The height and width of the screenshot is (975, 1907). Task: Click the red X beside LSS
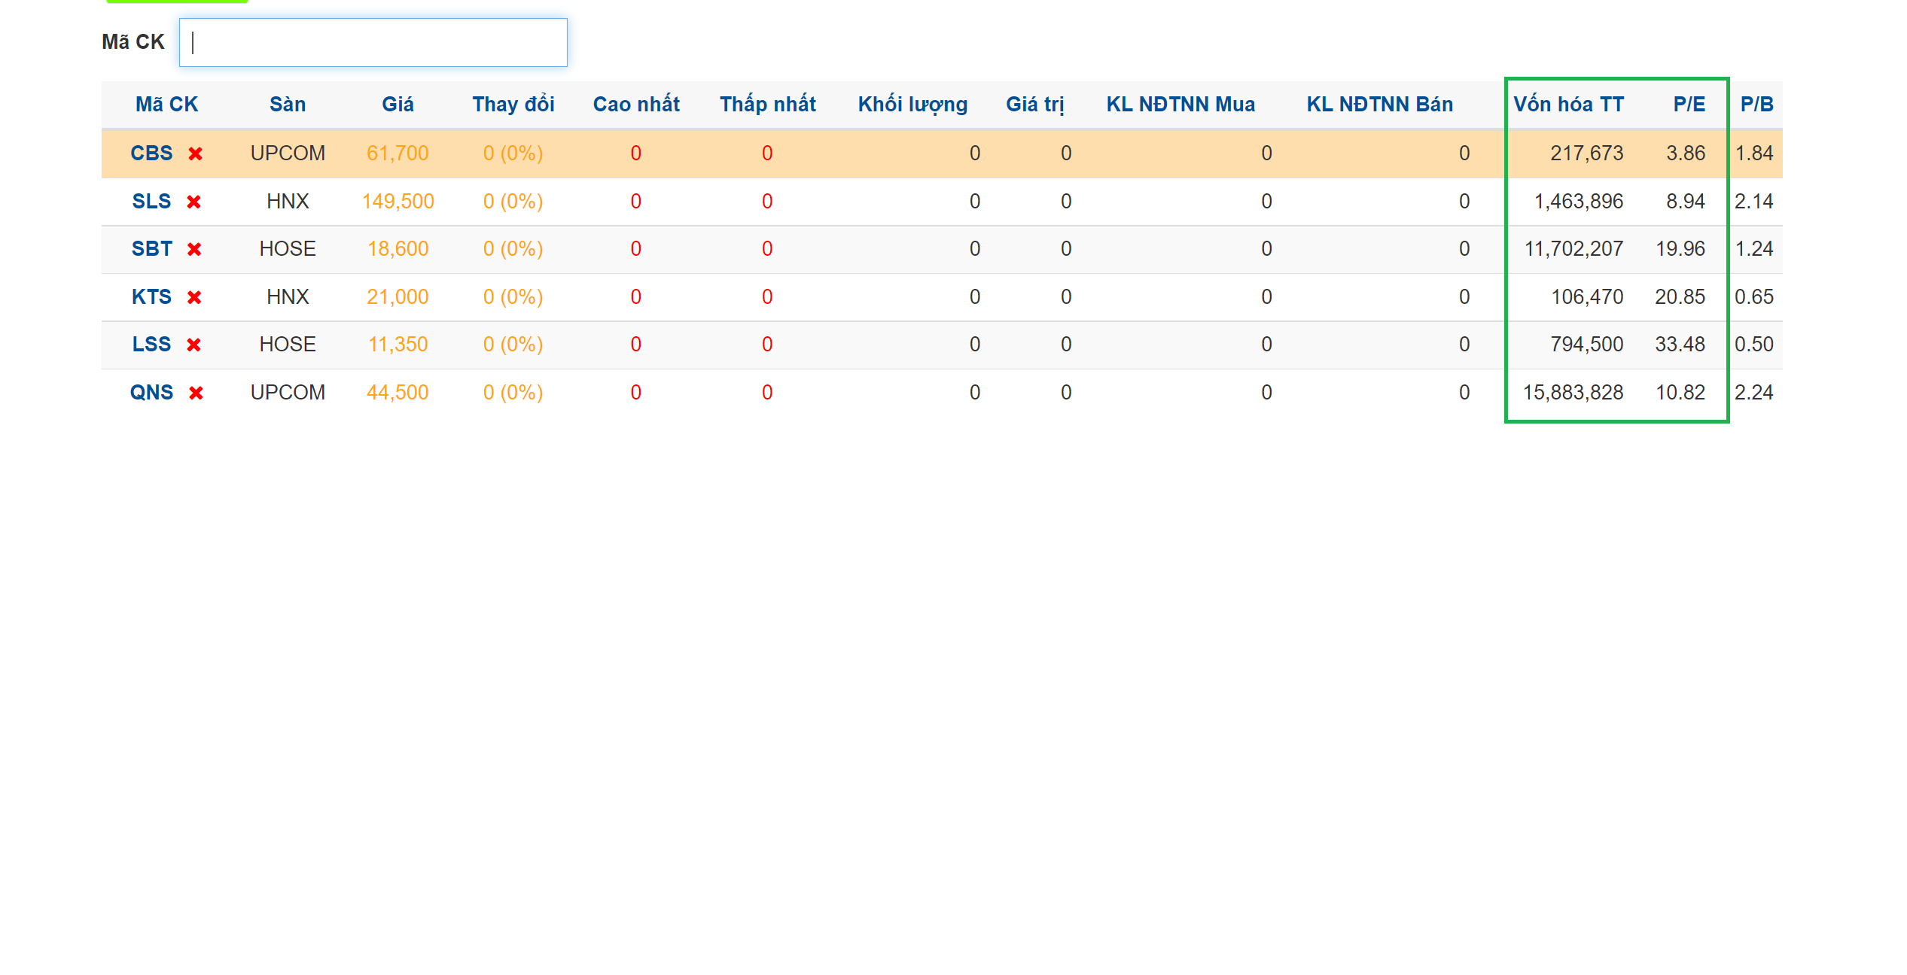[x=193, y=345]
